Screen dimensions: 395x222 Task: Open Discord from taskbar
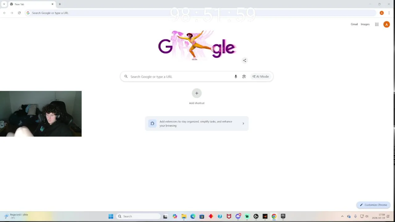click(x=238, y=216)
